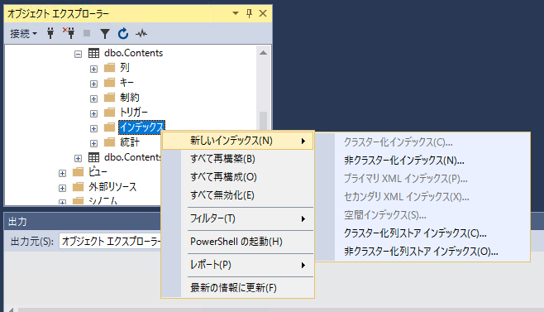Select 非クラスター化インデックス(N)... in submenu
This screenshot has height=312, width=544.
[423, 161]
